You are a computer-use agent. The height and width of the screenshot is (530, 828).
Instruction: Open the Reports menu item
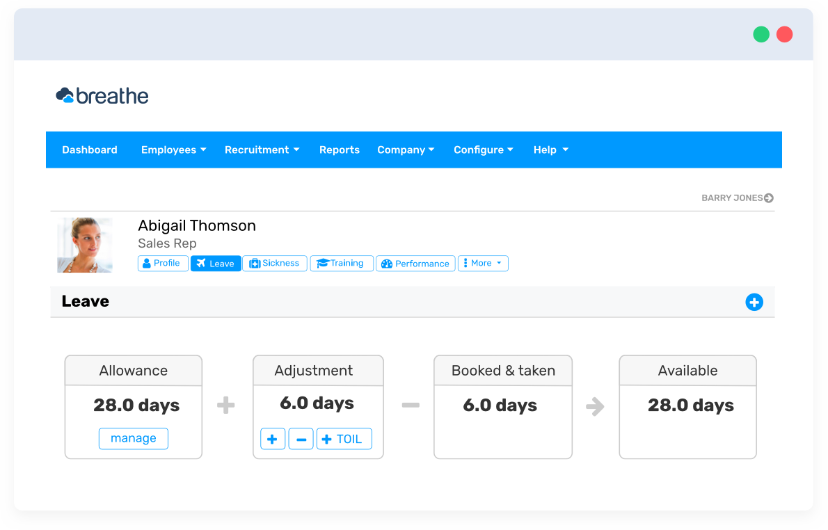click(x=340, y=150)
